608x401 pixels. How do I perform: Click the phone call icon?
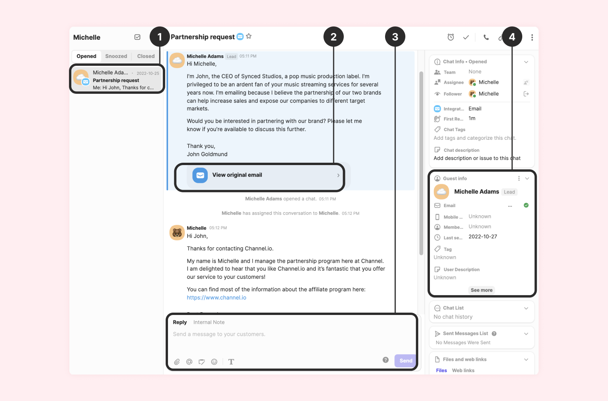[x=486, y=37]
